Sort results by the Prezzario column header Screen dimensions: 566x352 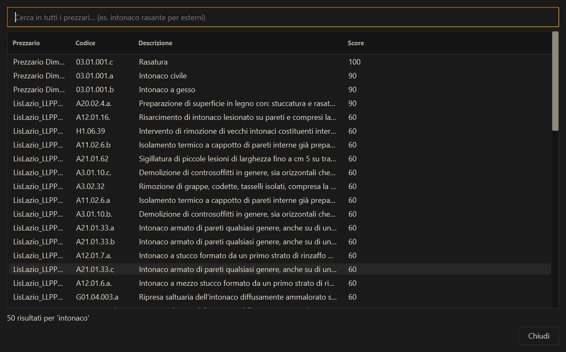pyautogui.click(x=26, y=43)
